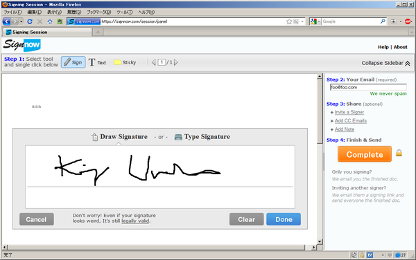Open the address bar history dropdown

pyautogui.click(x=302, y=21)
